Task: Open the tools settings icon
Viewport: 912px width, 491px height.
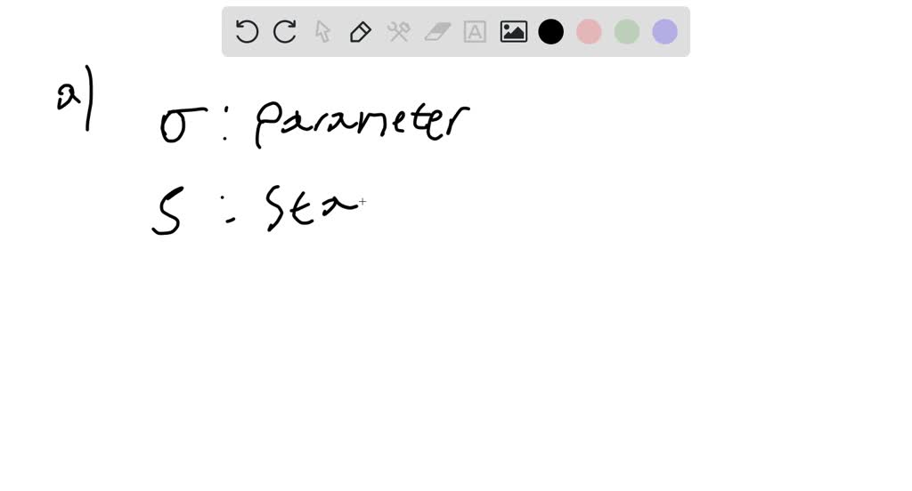Action: pos(398,31)
